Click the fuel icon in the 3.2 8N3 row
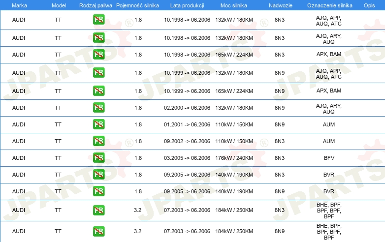Screen dimensions: 385x242 98,210
